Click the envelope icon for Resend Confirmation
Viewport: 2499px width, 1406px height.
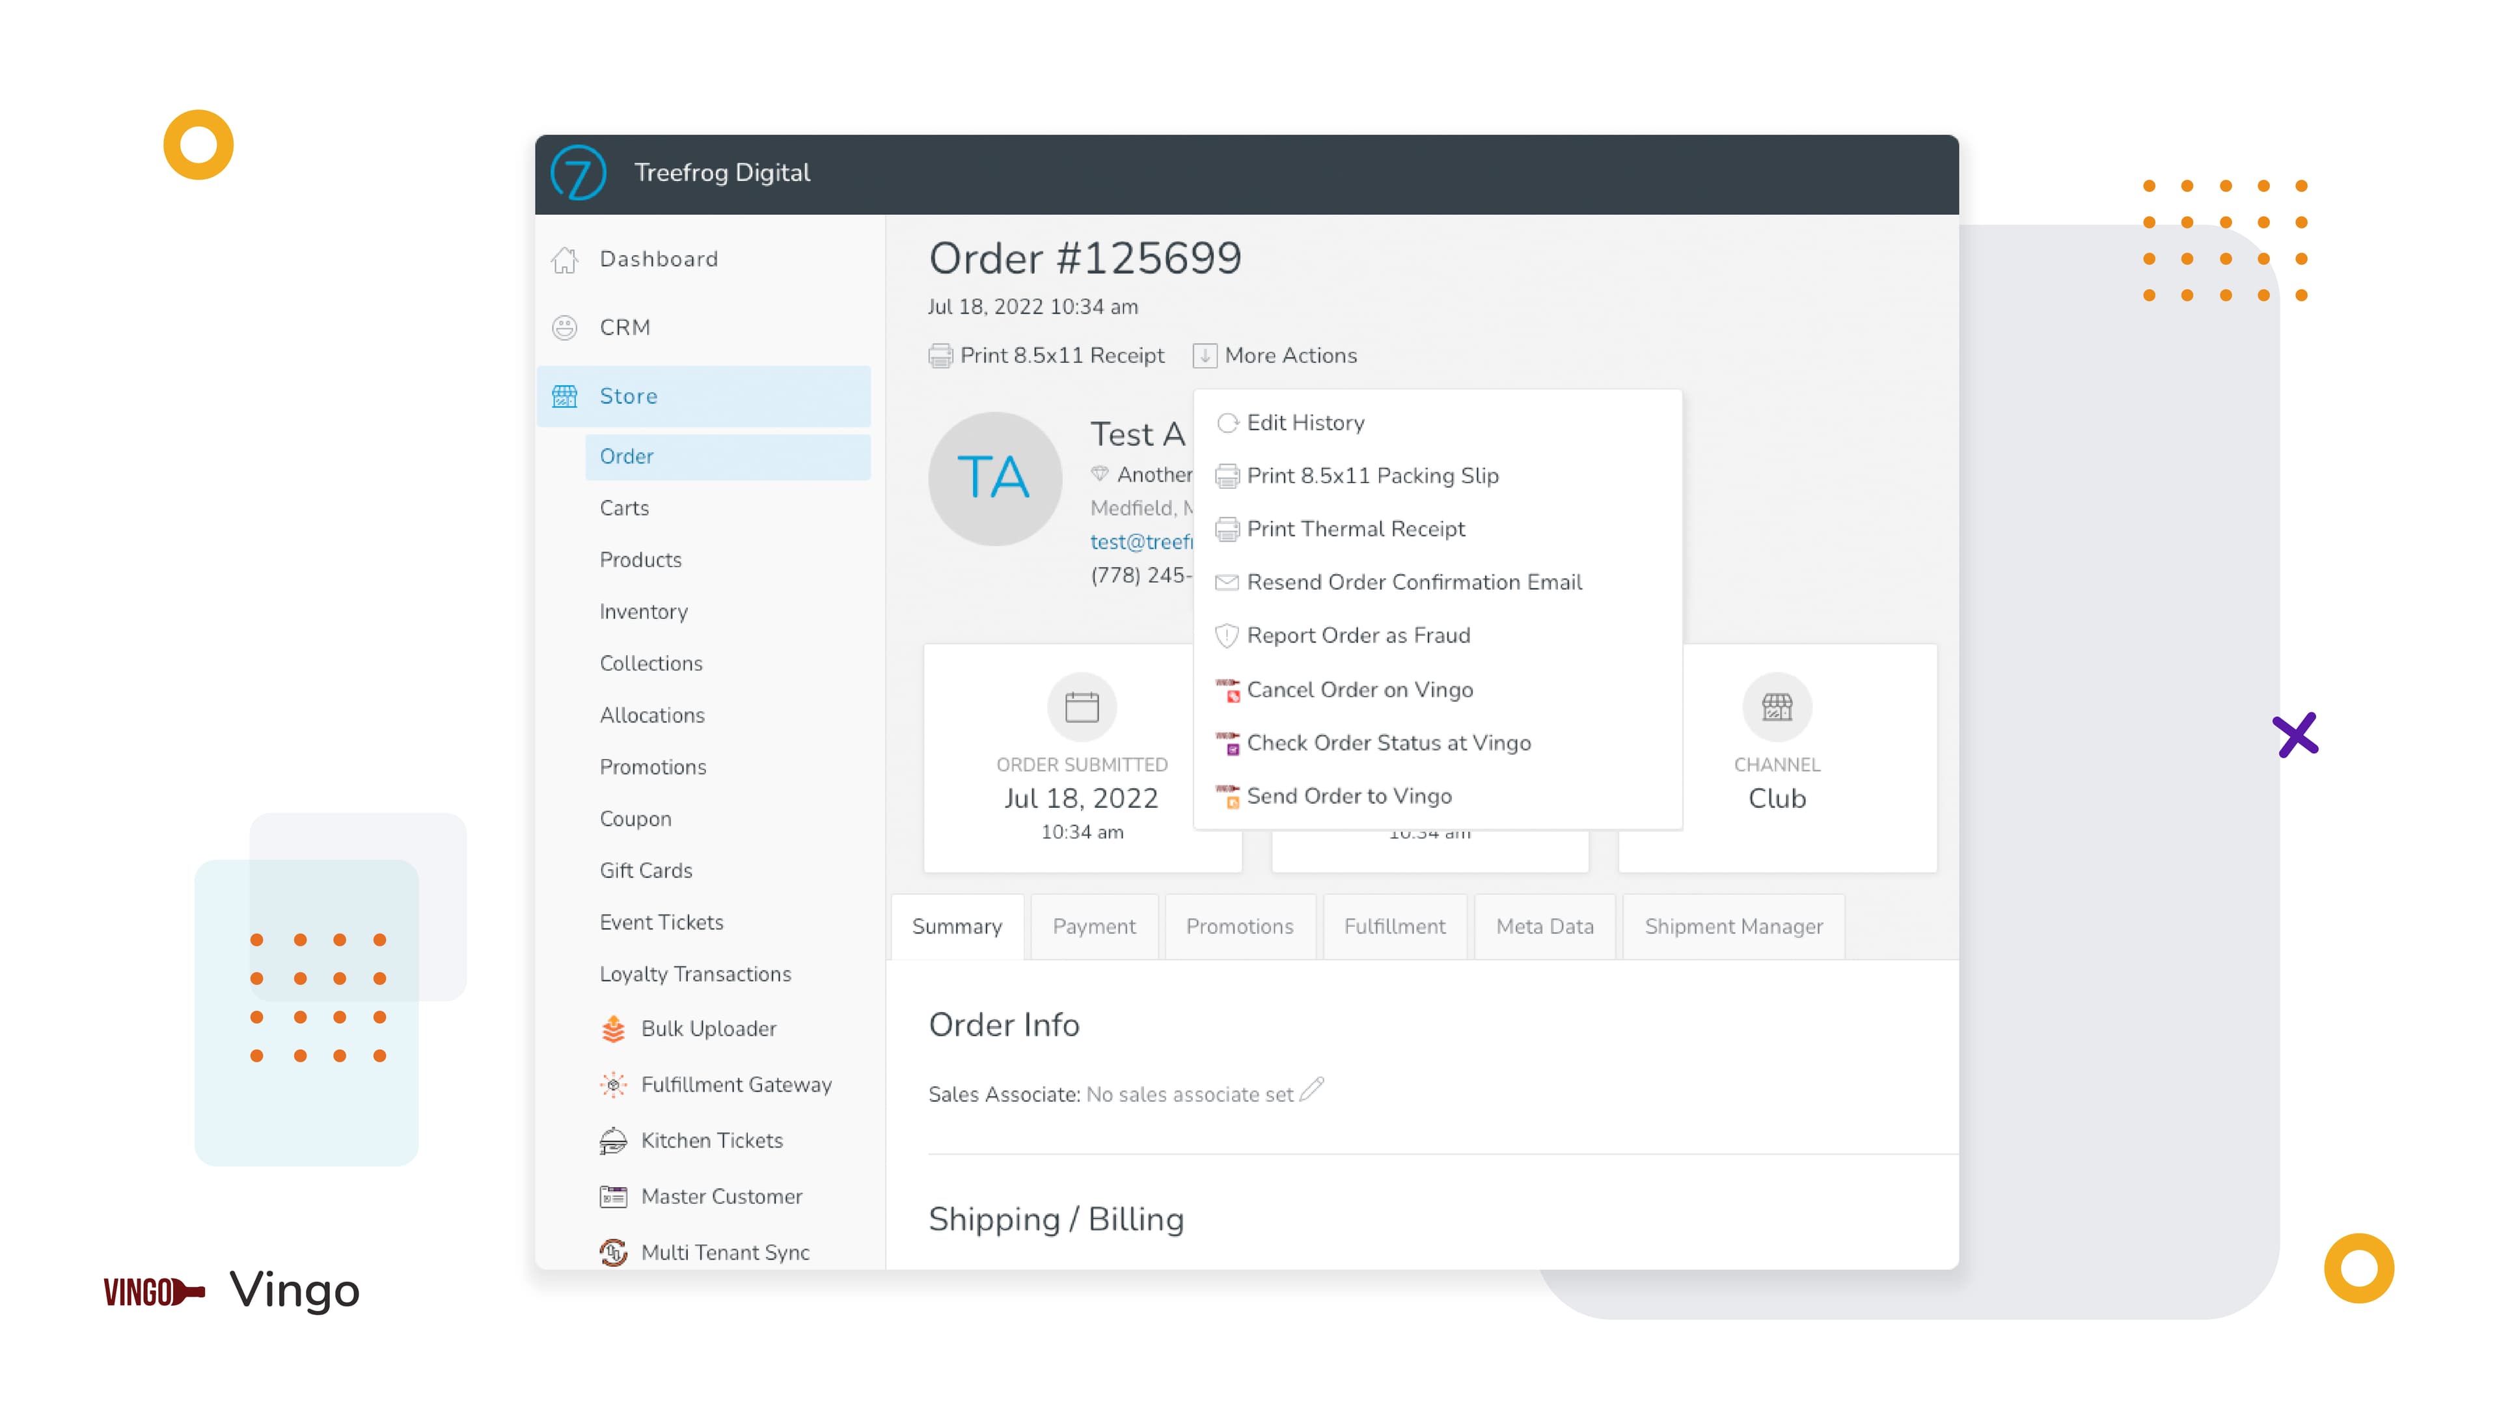pos(1227,582)
